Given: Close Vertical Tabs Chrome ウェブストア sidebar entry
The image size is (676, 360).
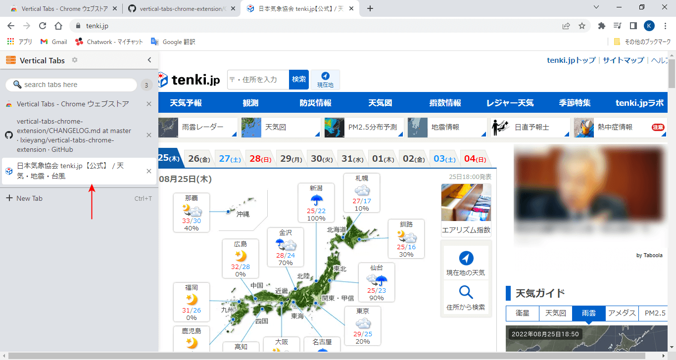Looking at the screenshot, I should click(149, 104).
